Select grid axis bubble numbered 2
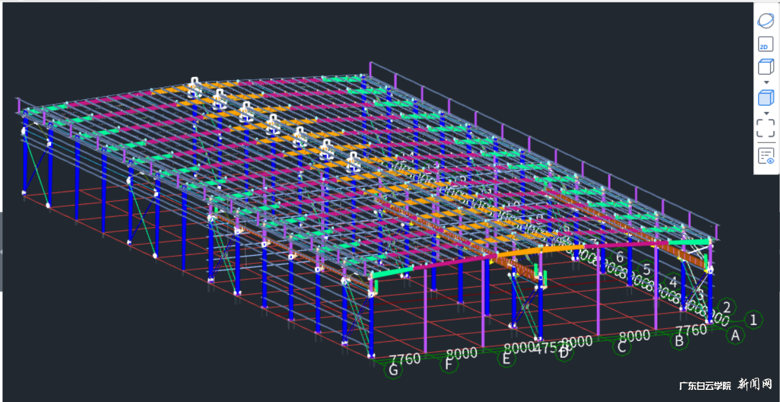This screenshot has width=780, height=402. [727, 307]
